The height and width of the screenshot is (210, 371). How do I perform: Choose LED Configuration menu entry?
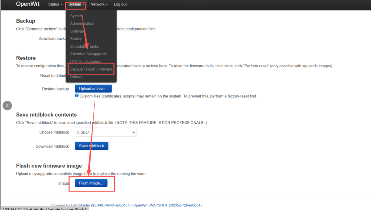click(x=86, y=62)
